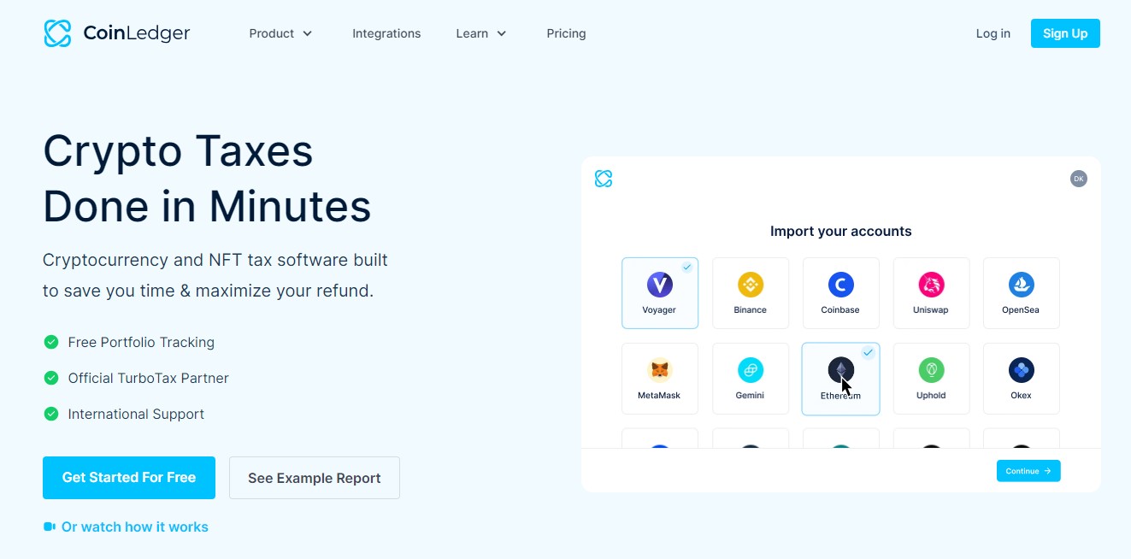Open the Pricing page
The width and height of the screenshot is (1131, 559).
point(566,33)
